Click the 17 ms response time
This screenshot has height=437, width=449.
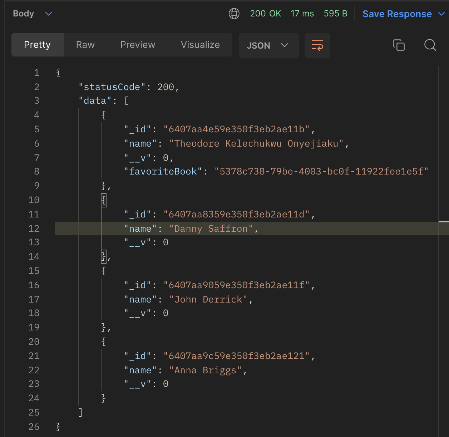pyautogui.click(x=302, y=14)
